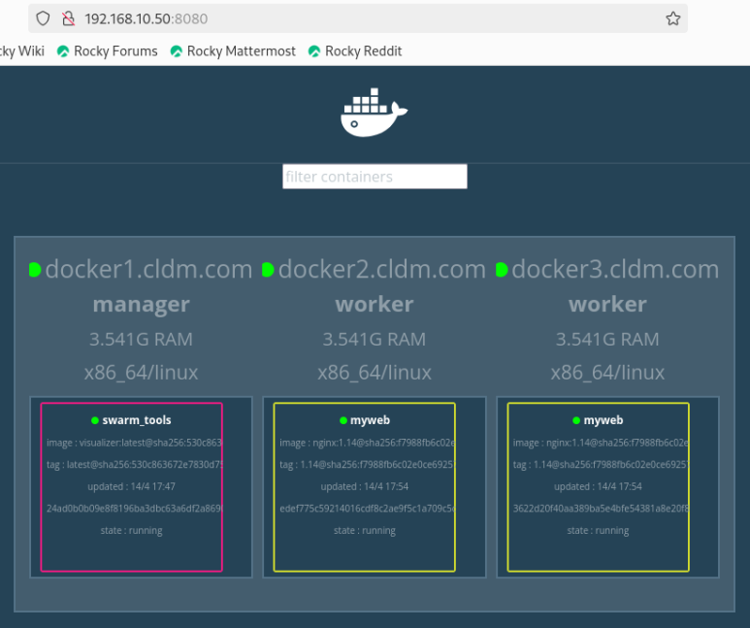Viewport: 750px width, 628px height.
Task: Click the docker1.cldm.com node title
Action: [x=148, y=269]
